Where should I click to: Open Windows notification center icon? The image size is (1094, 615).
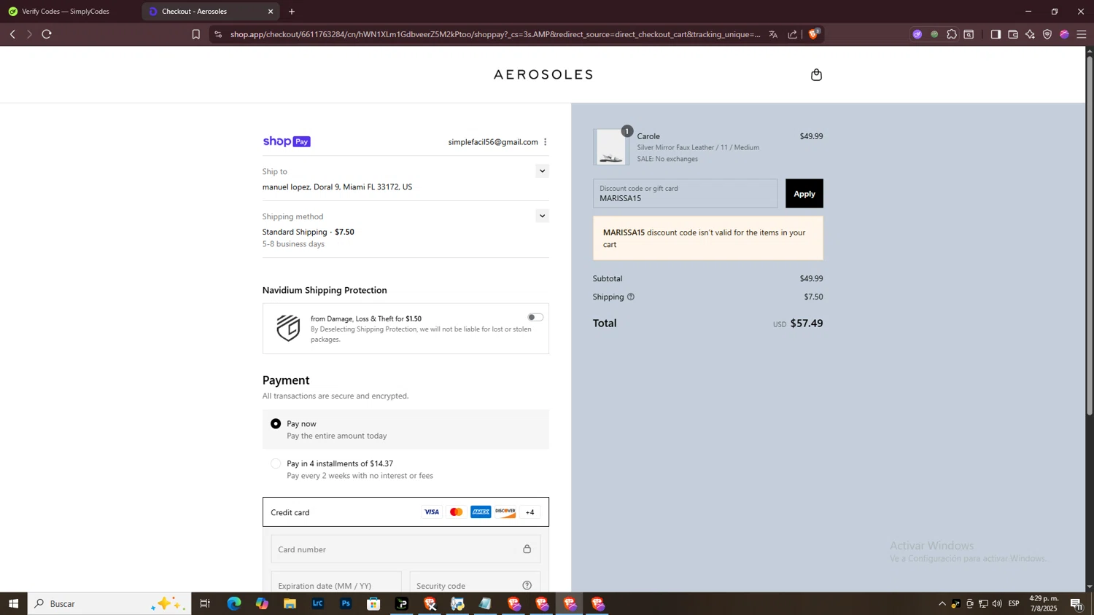pyautogui.click(x=1076, y=603)
